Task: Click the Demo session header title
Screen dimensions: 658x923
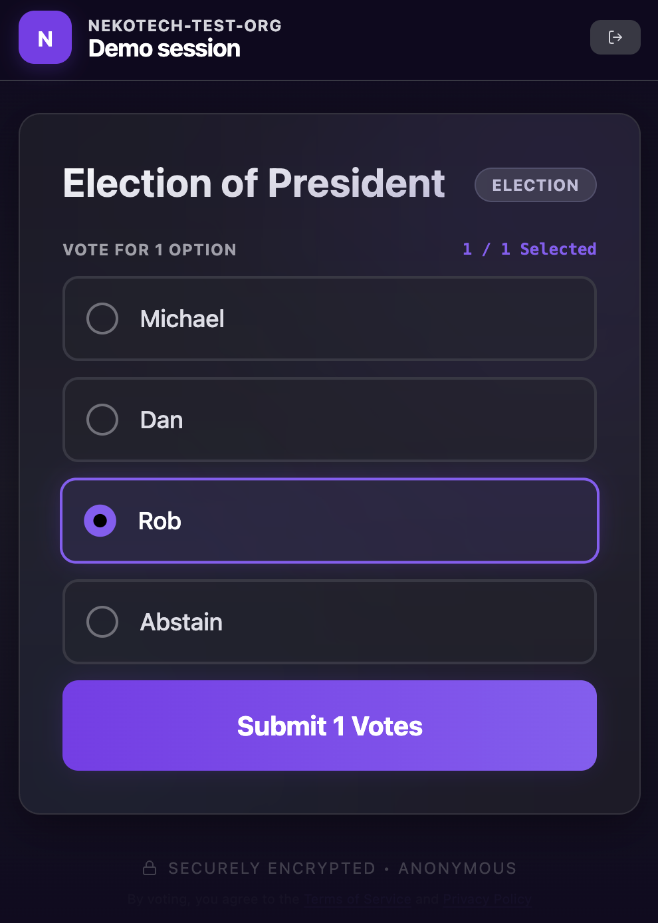Action: click(164, 49)
